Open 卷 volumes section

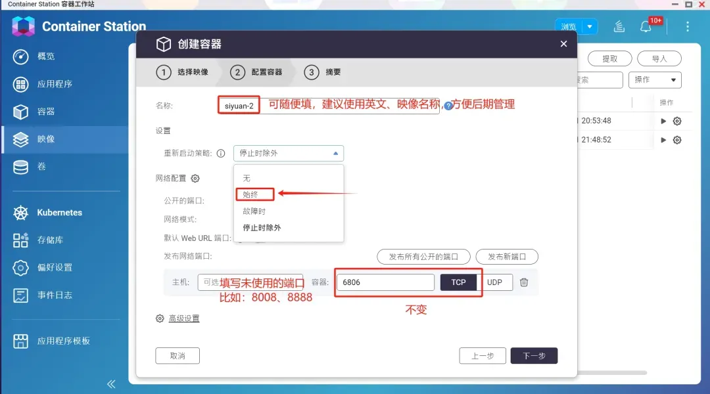point(41,167)
